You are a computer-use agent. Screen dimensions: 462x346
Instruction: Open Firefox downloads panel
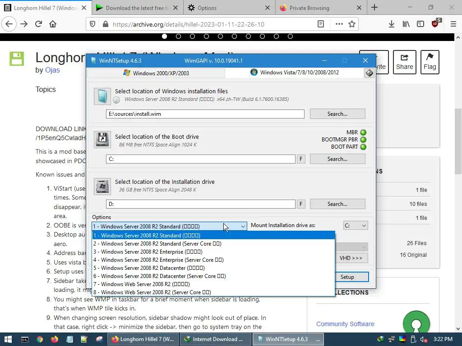point(392,24)
